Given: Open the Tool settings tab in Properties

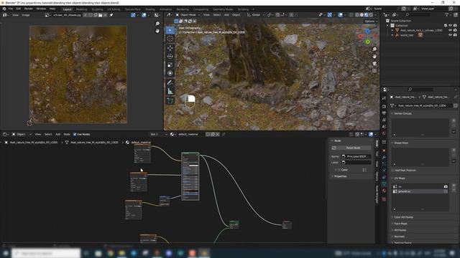Looking at the screenshot, I should point(384,98).
